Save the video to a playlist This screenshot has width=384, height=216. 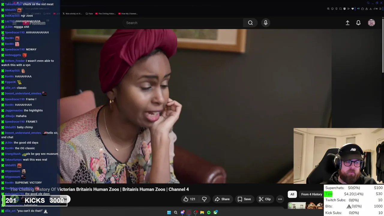pos(244,199)
